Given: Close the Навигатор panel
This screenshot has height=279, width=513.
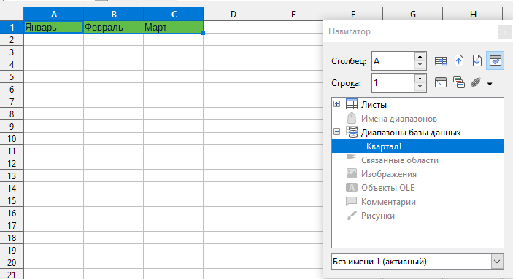Looking at the screenshot, I should (x=505, y=32).
